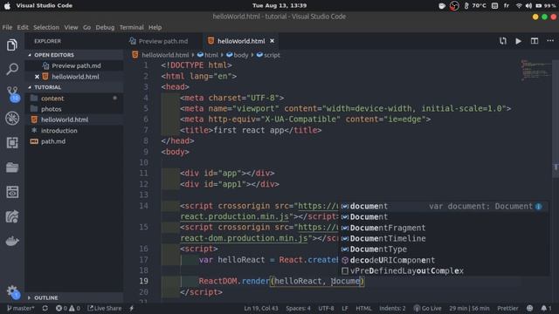Open the Help menu
This screenshot has height=314, width=559.
coord(155,27)
